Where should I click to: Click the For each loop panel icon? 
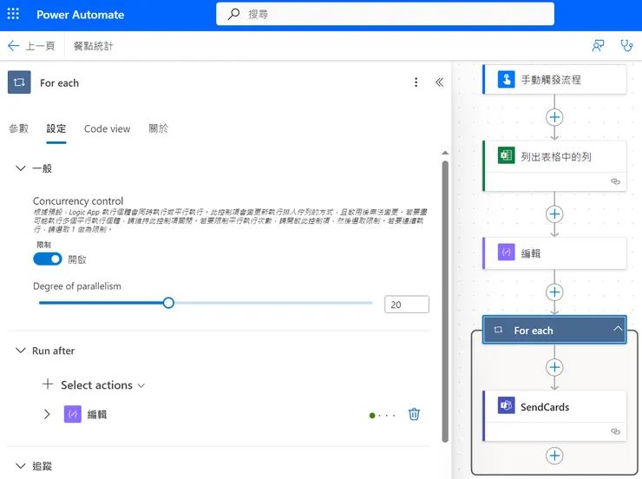coord(19,82)
